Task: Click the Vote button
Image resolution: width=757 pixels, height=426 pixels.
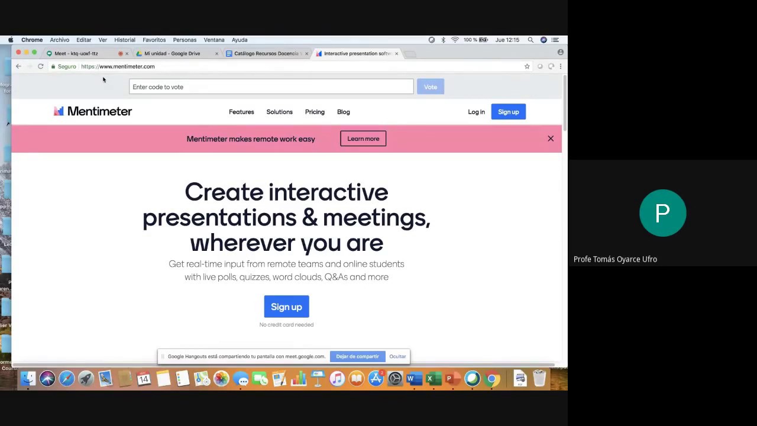Action: pos(431,87)
